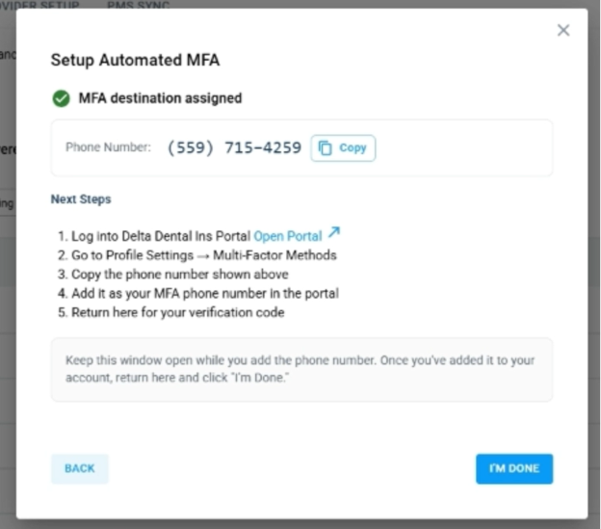Click the "Keep this window open" note box
Screen dimensions: 601x529
coord(300,369)
